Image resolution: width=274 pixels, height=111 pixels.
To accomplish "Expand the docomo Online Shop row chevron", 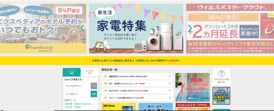I will 170,76.
